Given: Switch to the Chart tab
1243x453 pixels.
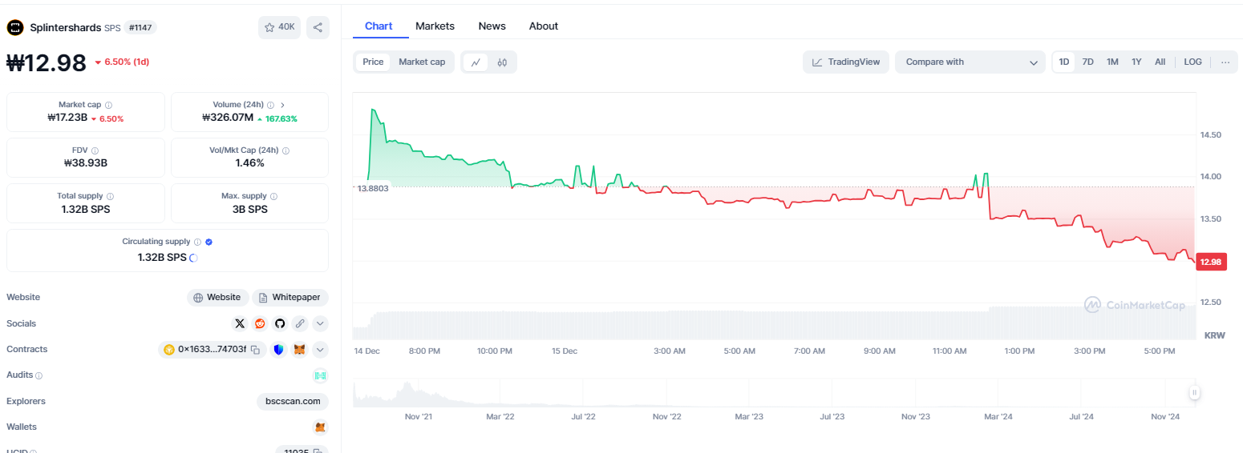Looking at the screenshot, I should tap(379, 26).
